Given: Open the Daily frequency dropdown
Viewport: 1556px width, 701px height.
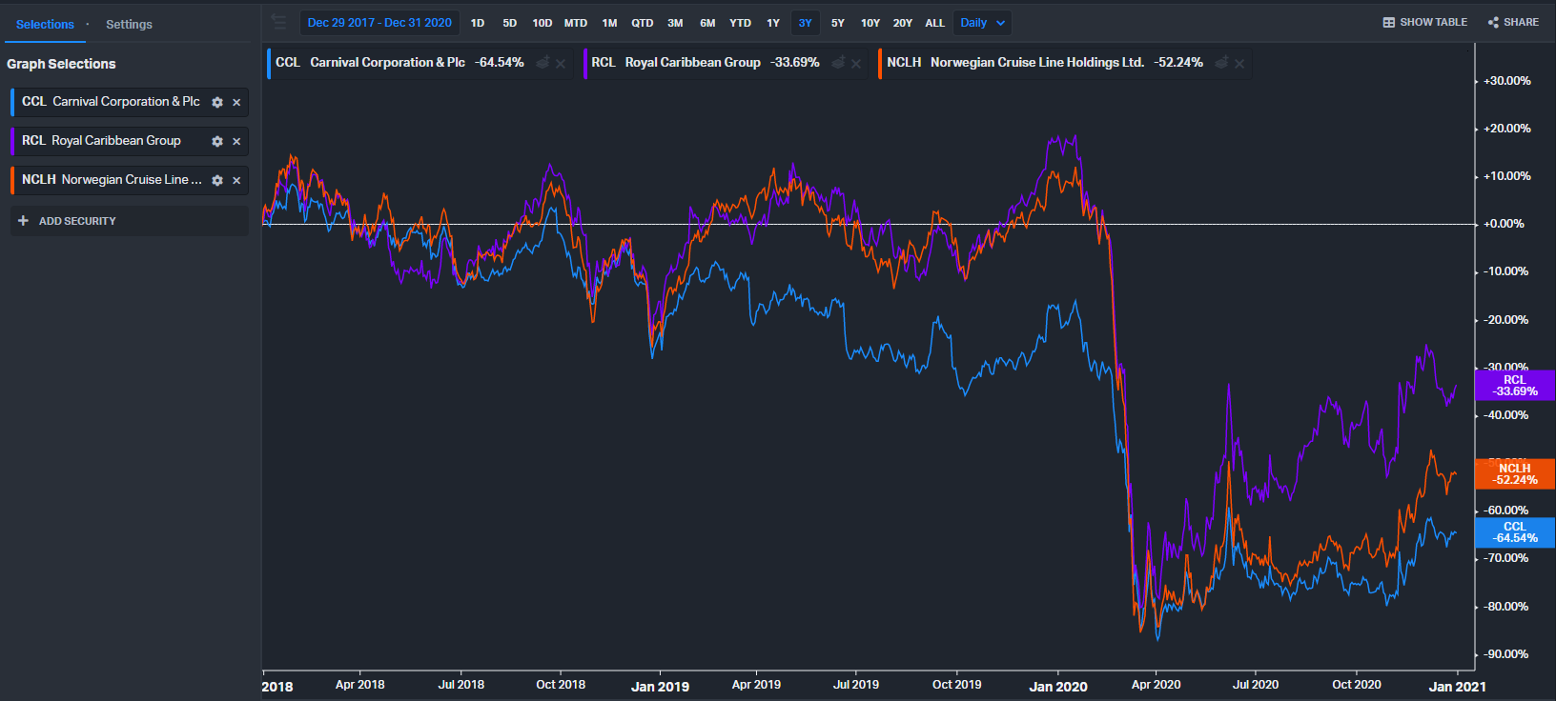Looking at the screenshot, I should 982,23.
